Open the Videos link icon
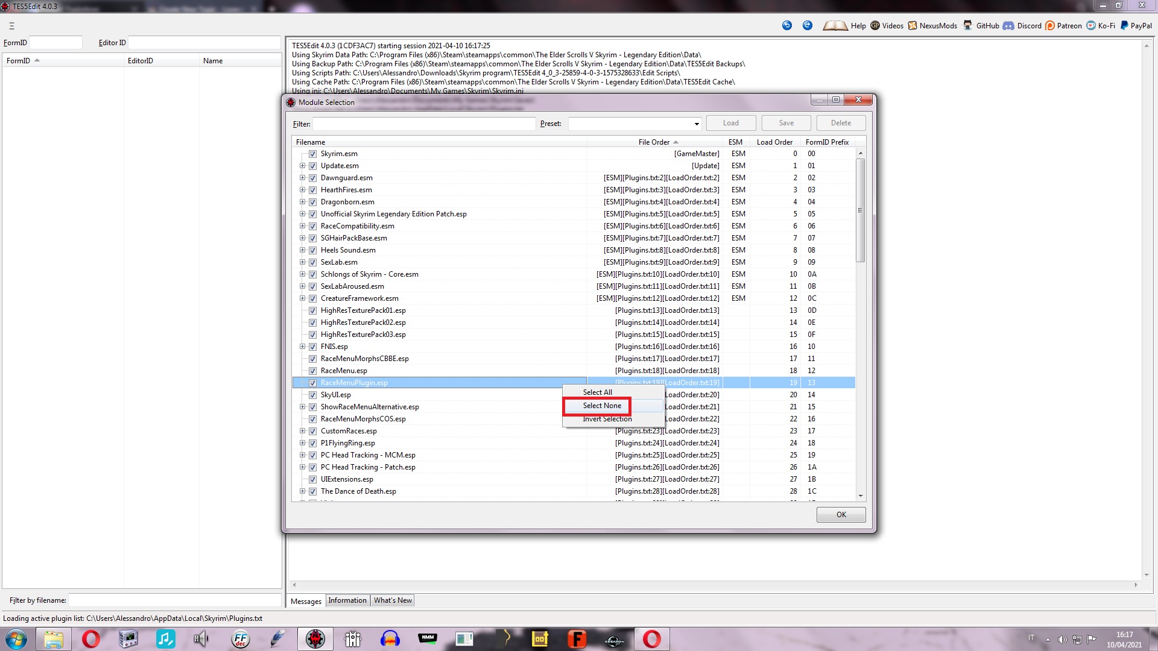Screen dimensions: 1158x651 [x=875, y=25]
